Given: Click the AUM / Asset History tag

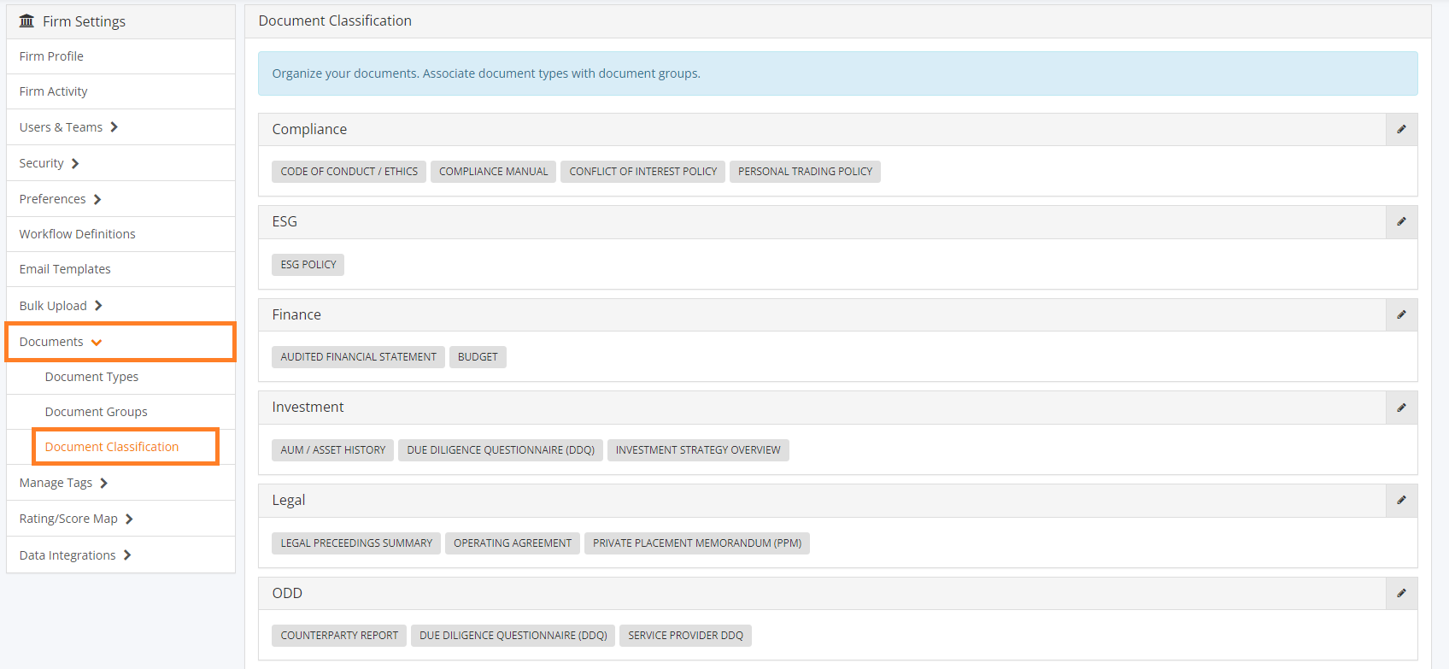Looking at the screenshot, I should coord(332,450).
